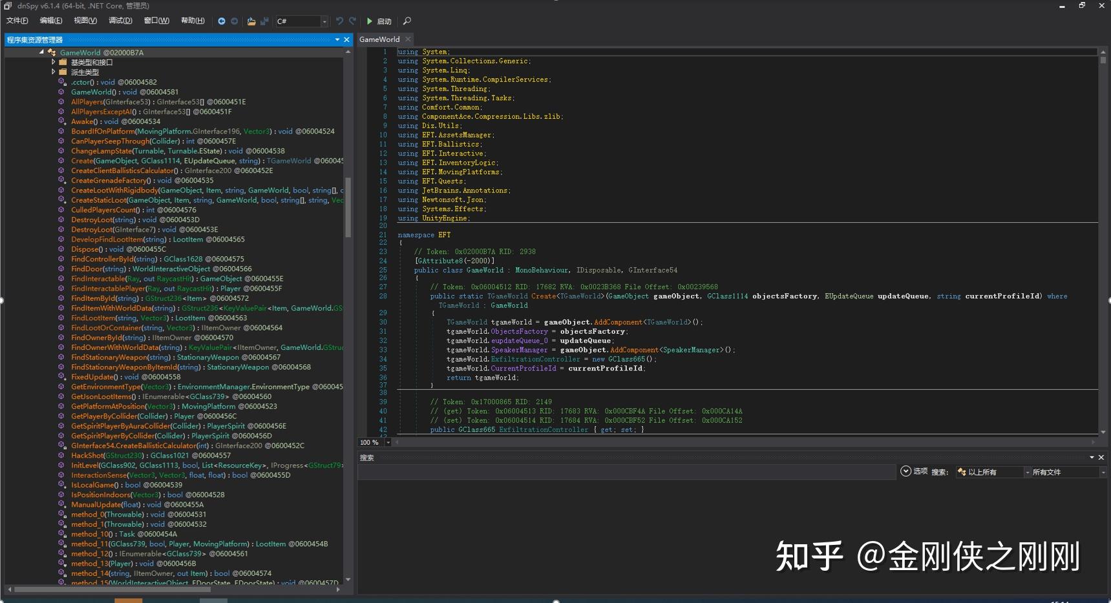Click the tree panel vertical scrollbar thumb
This screenshot has height=603, width=1111.
pyautogui.click(x=348, y=207)
